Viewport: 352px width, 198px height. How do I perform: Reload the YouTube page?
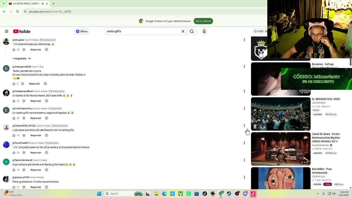coord(17,12)
